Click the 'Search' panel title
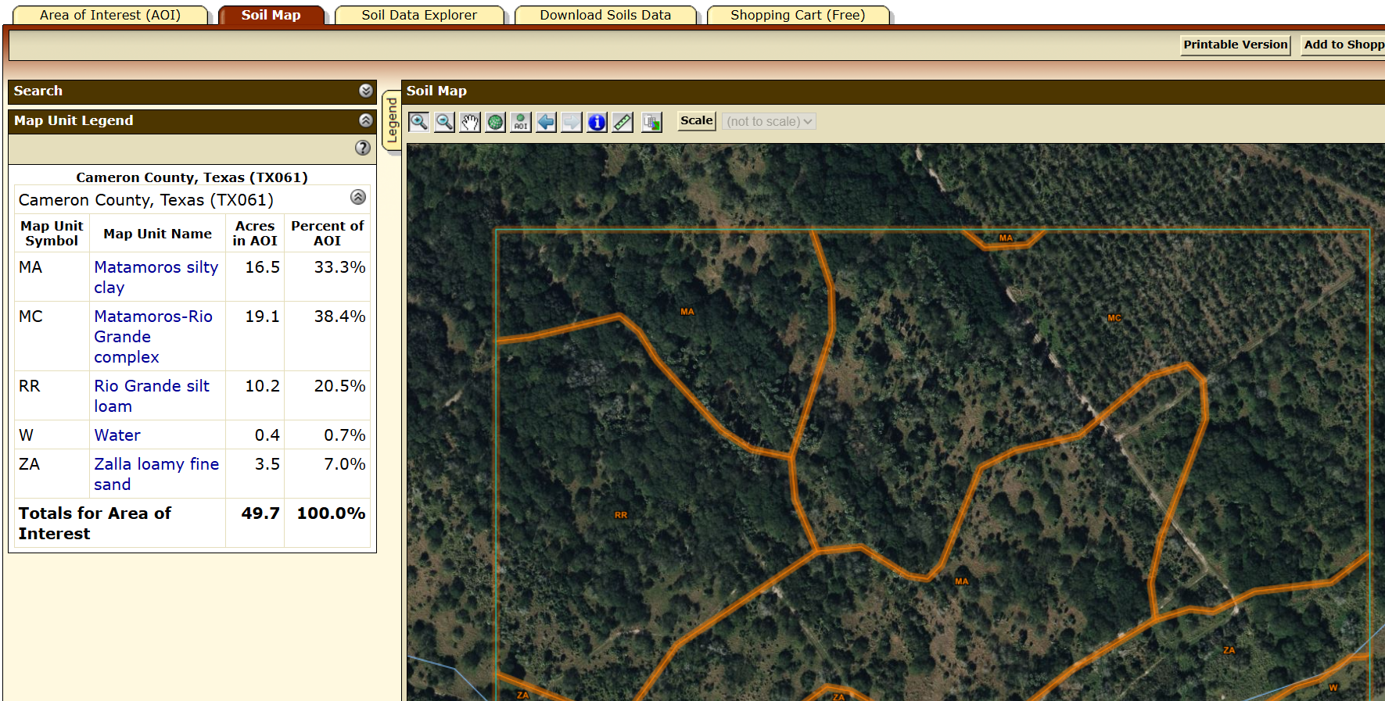The image size is (1385, 701). [x=38, y=91]
